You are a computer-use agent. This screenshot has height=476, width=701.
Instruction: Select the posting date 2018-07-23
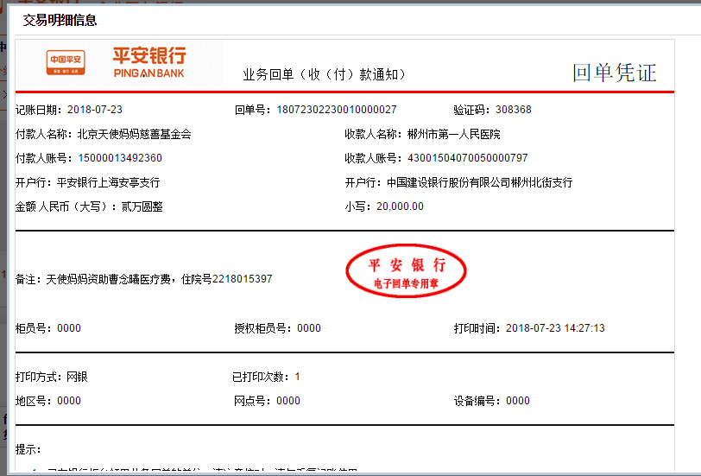(95, 110)
